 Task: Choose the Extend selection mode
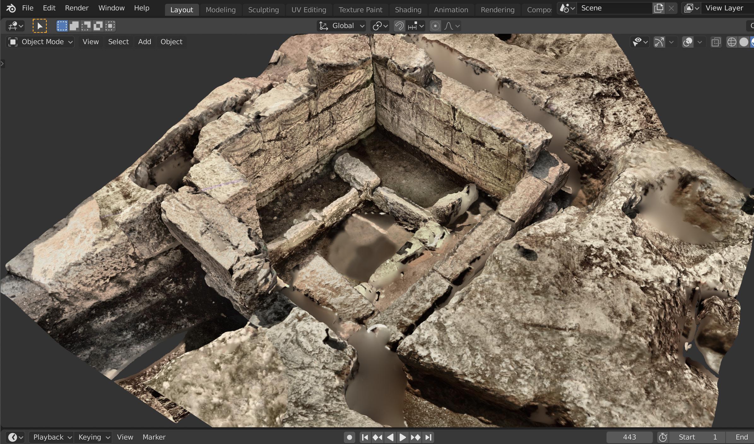pyautogui.click(x=74, y=26)
